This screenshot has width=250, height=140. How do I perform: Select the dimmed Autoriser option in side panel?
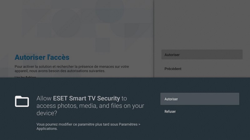click(202, 55)
